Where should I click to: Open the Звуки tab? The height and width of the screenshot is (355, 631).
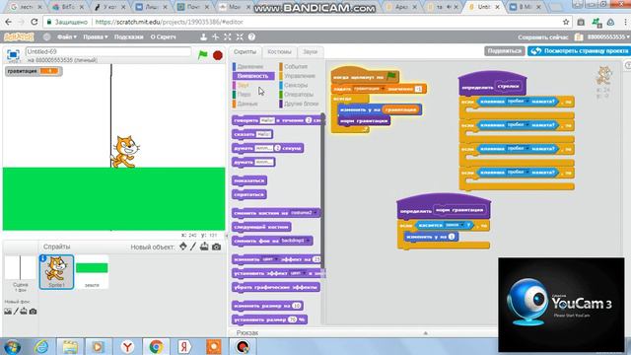click(310, 52)
